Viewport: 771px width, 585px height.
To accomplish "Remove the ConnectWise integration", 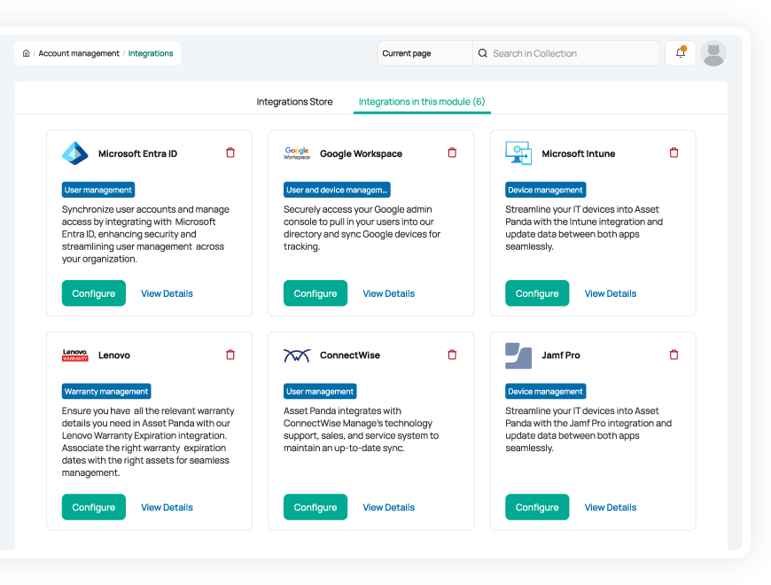I will (x=452, y=355).
